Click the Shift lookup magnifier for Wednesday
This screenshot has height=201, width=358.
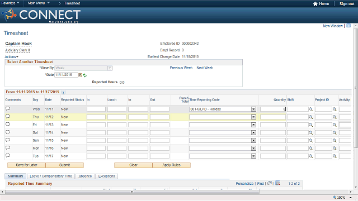(x=311, y=109)
